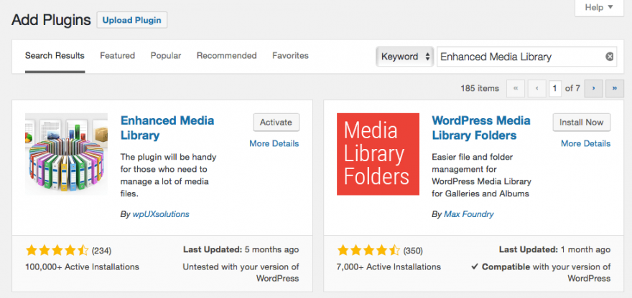
Task: Click the 'Untested with your version' notice
Action: tap(241, 272)
